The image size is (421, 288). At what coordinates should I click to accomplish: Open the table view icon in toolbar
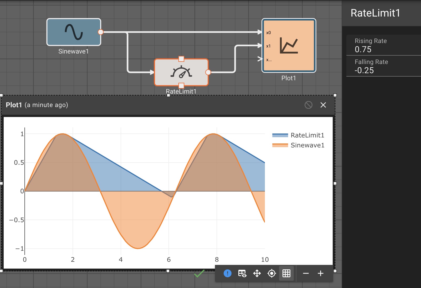242,273
